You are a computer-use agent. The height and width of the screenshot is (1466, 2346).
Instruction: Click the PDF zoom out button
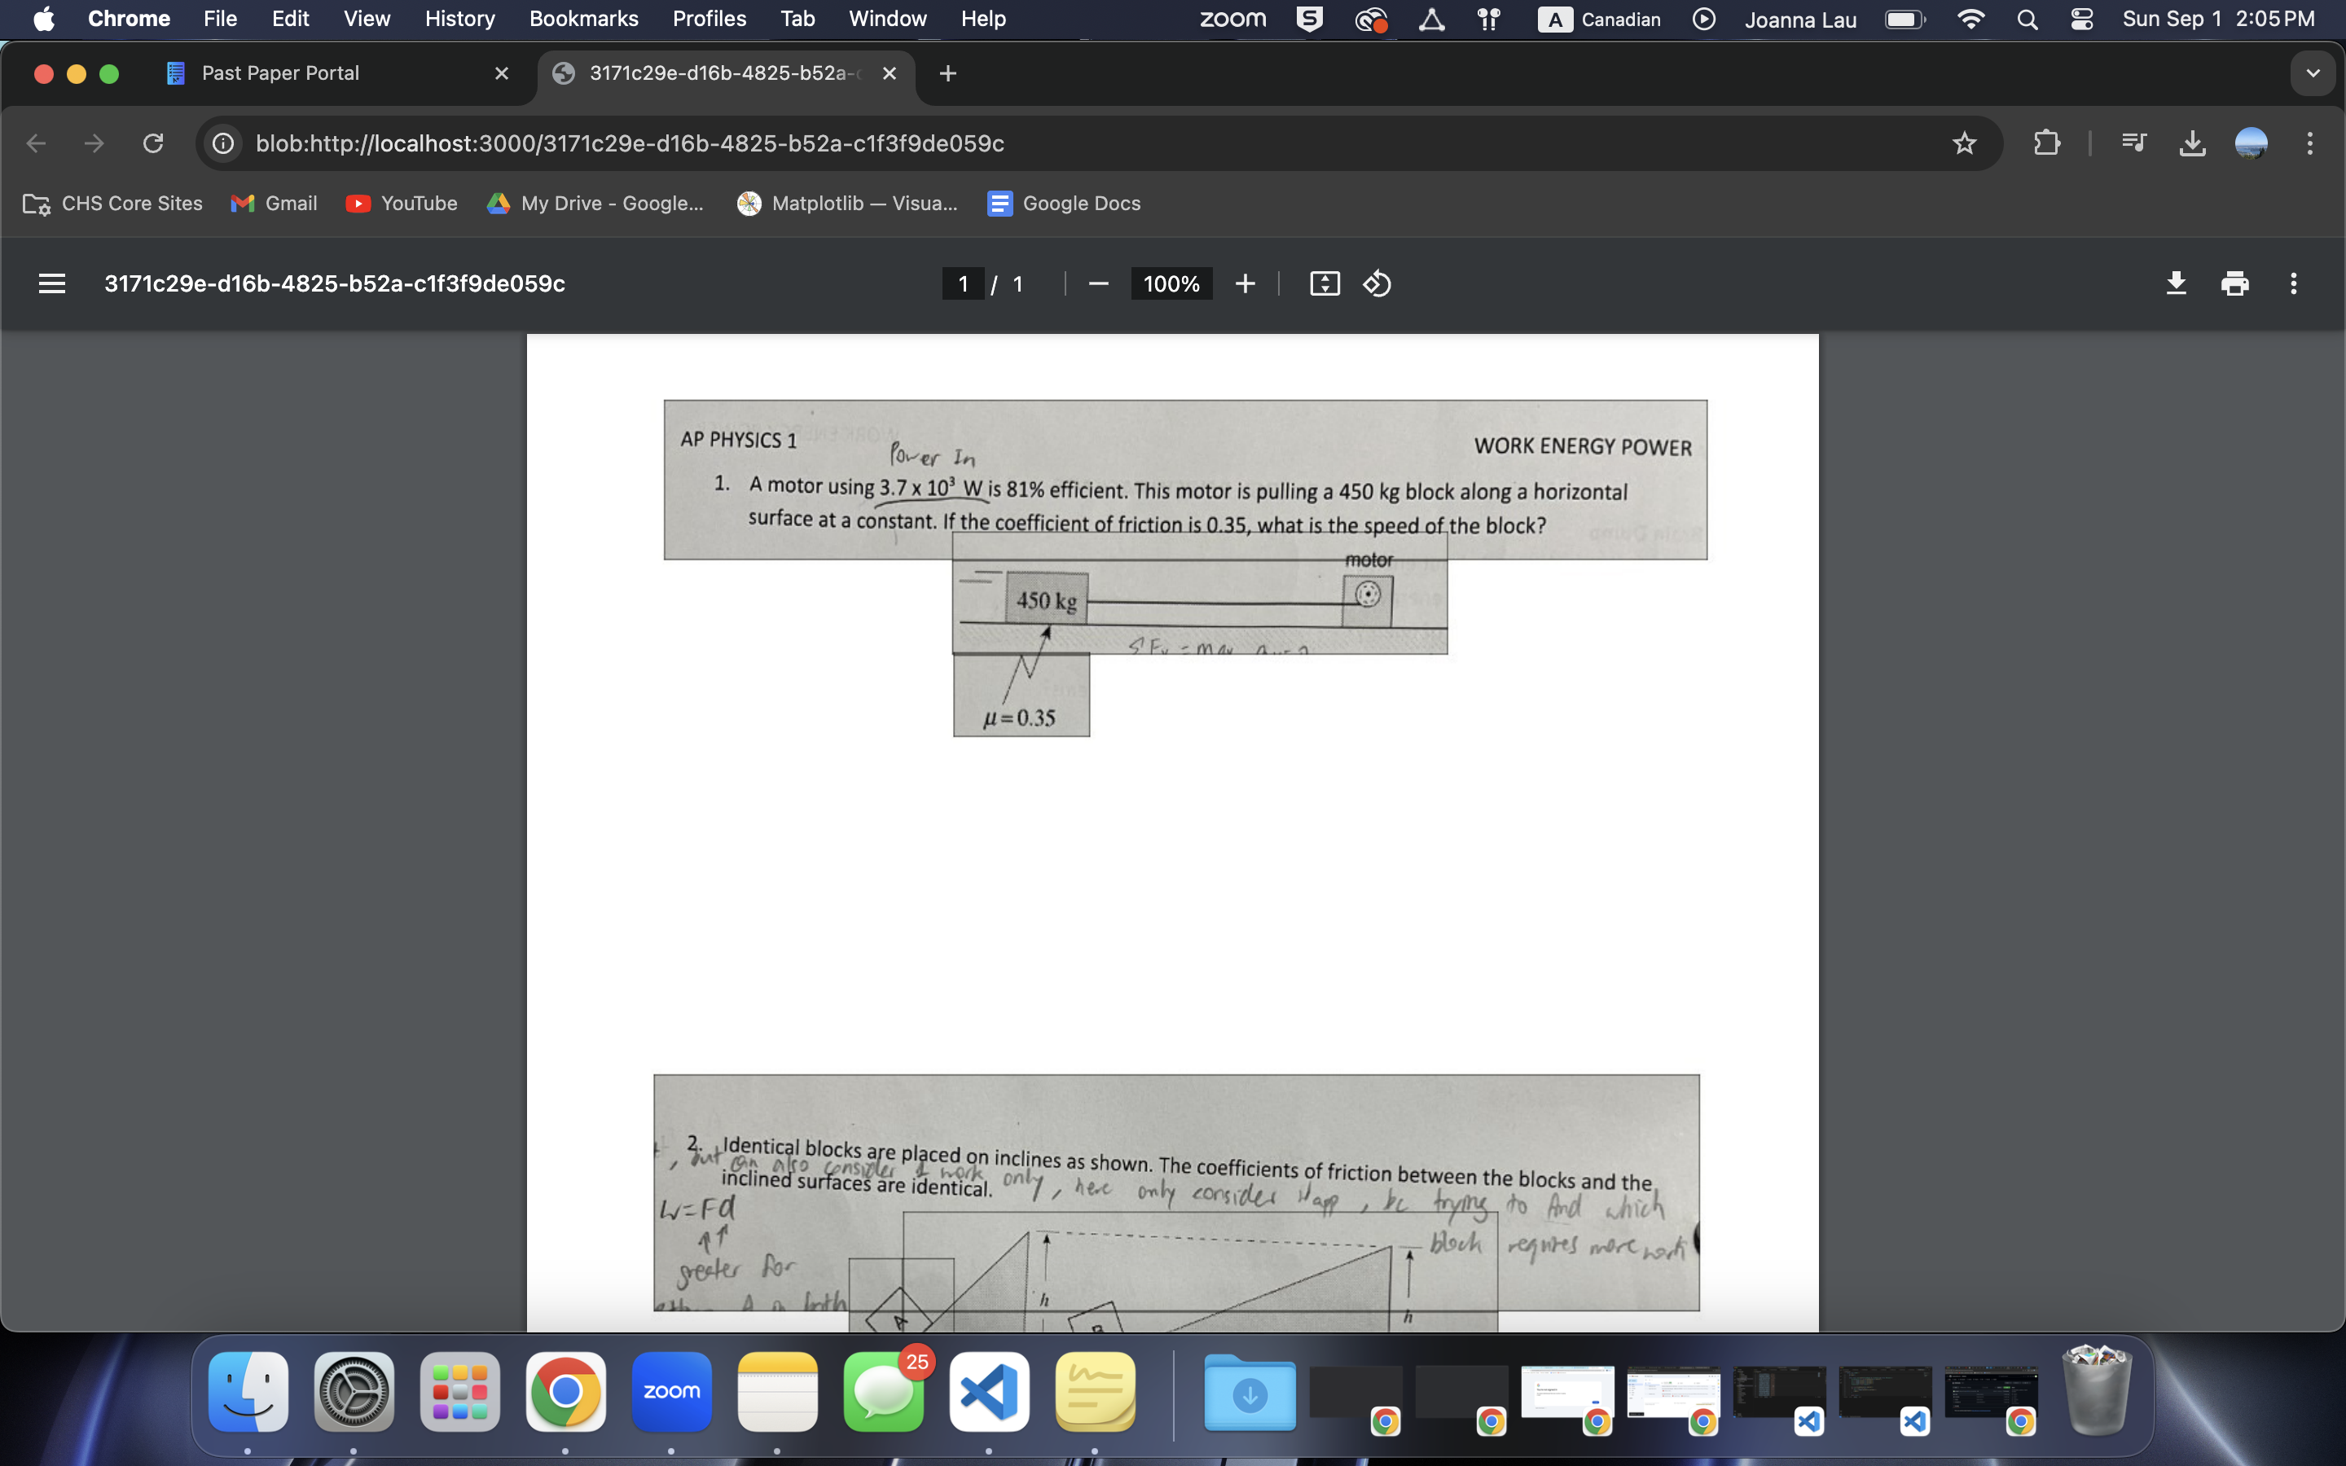pyautogui.click(x=1097, y=283)
